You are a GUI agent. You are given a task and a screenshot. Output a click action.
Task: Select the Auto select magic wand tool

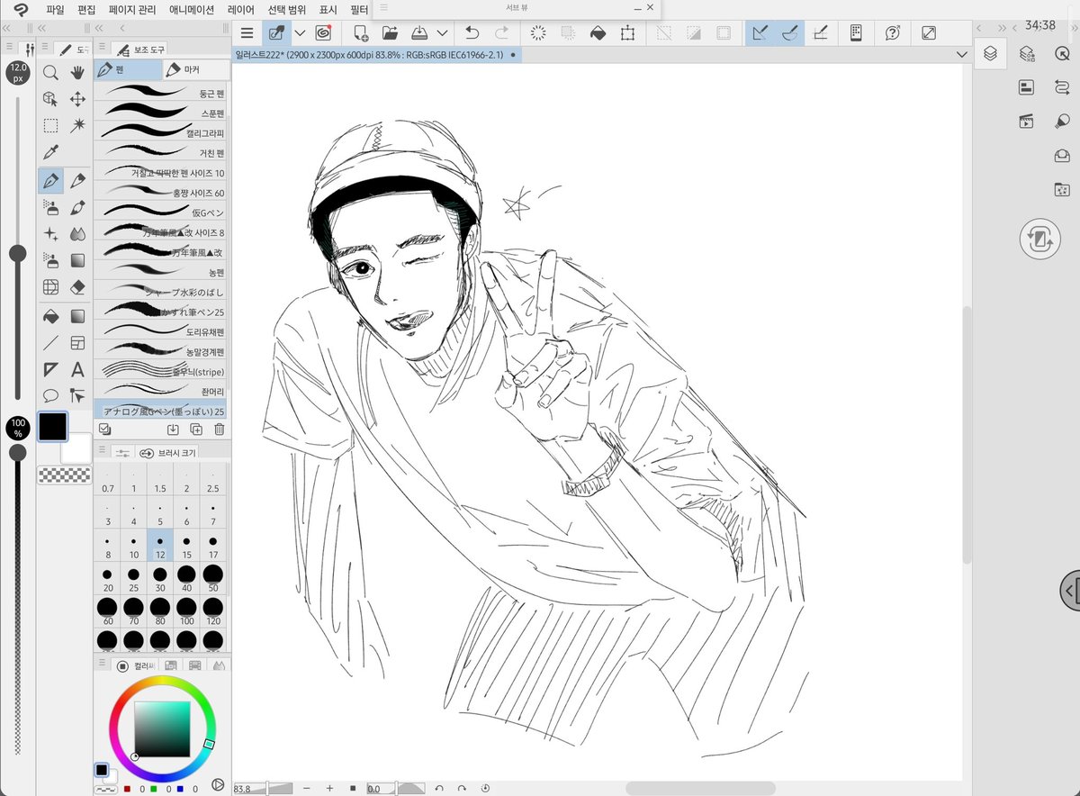coord(77,126)
